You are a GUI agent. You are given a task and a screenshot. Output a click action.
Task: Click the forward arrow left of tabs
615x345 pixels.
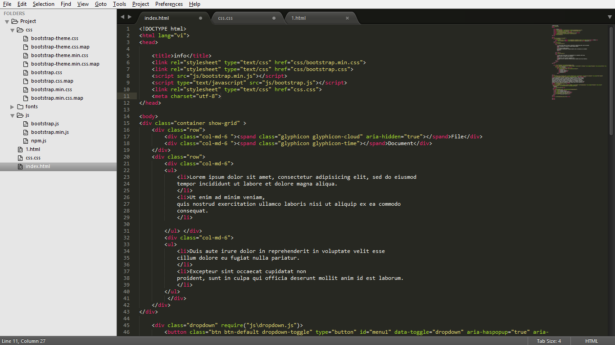coord(130,17)
